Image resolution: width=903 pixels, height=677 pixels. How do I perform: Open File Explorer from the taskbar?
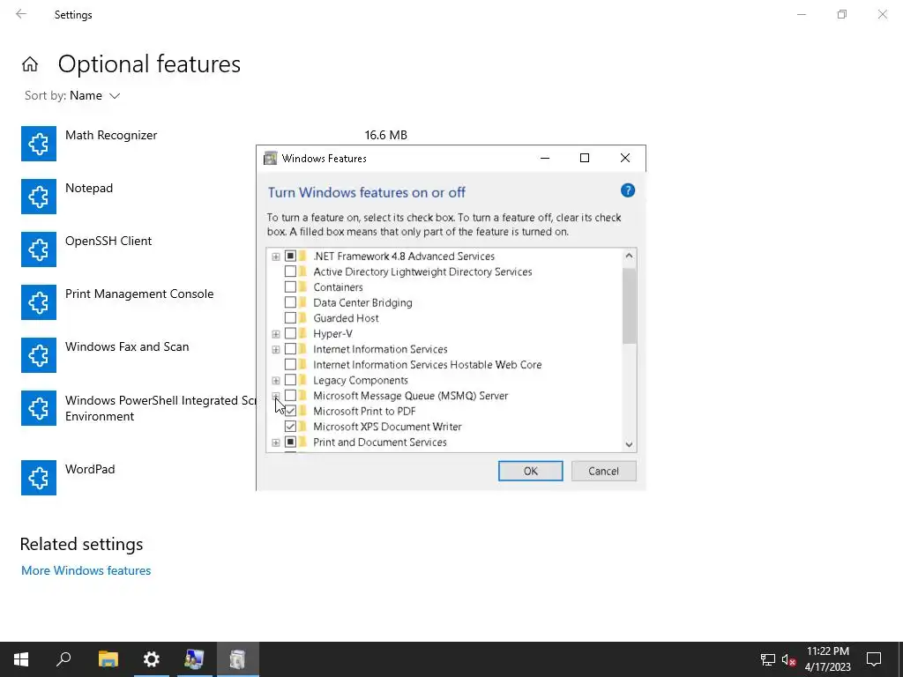pos(108,659)
